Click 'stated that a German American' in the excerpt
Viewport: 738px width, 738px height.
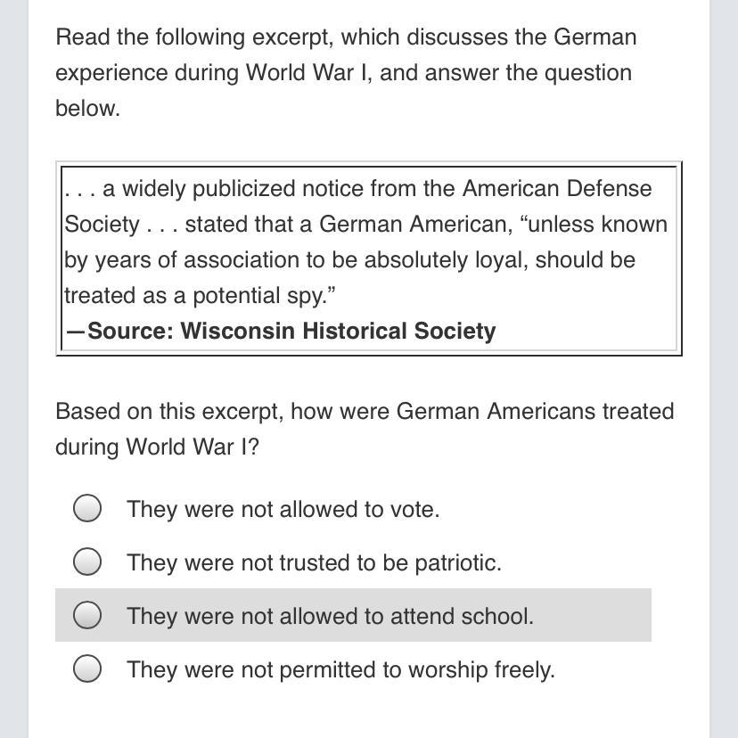(348, 225)
